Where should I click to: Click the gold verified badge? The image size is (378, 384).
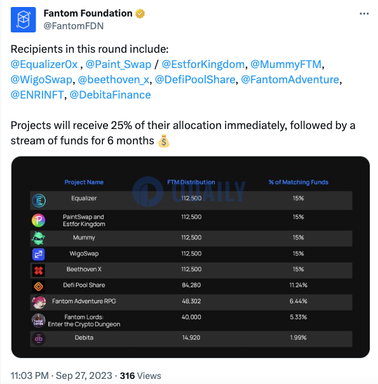[x=140, y=13]
